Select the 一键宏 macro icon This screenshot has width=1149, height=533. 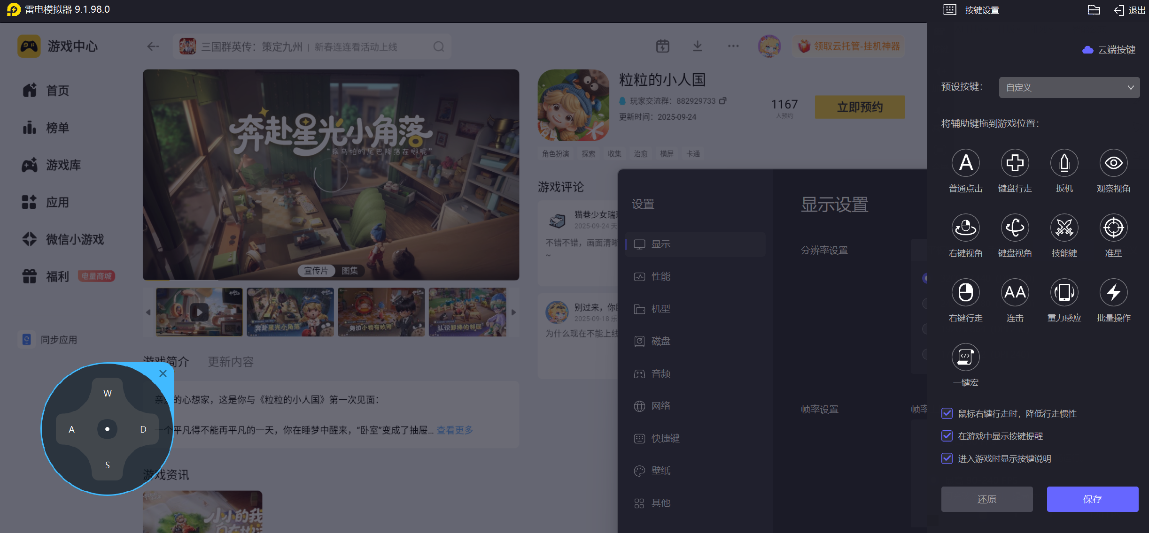(965, 358)
